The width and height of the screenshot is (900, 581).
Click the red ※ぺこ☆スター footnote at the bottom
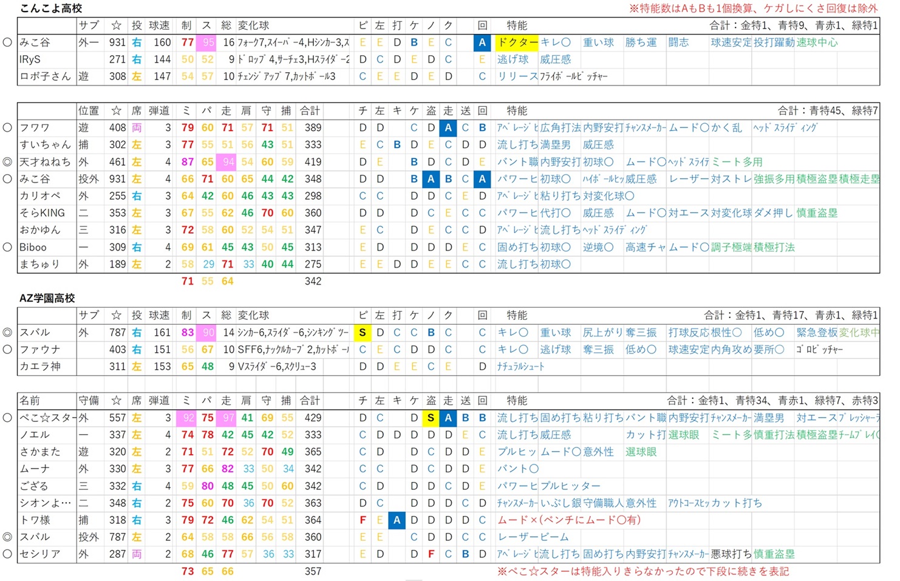[x=643, y=571]
